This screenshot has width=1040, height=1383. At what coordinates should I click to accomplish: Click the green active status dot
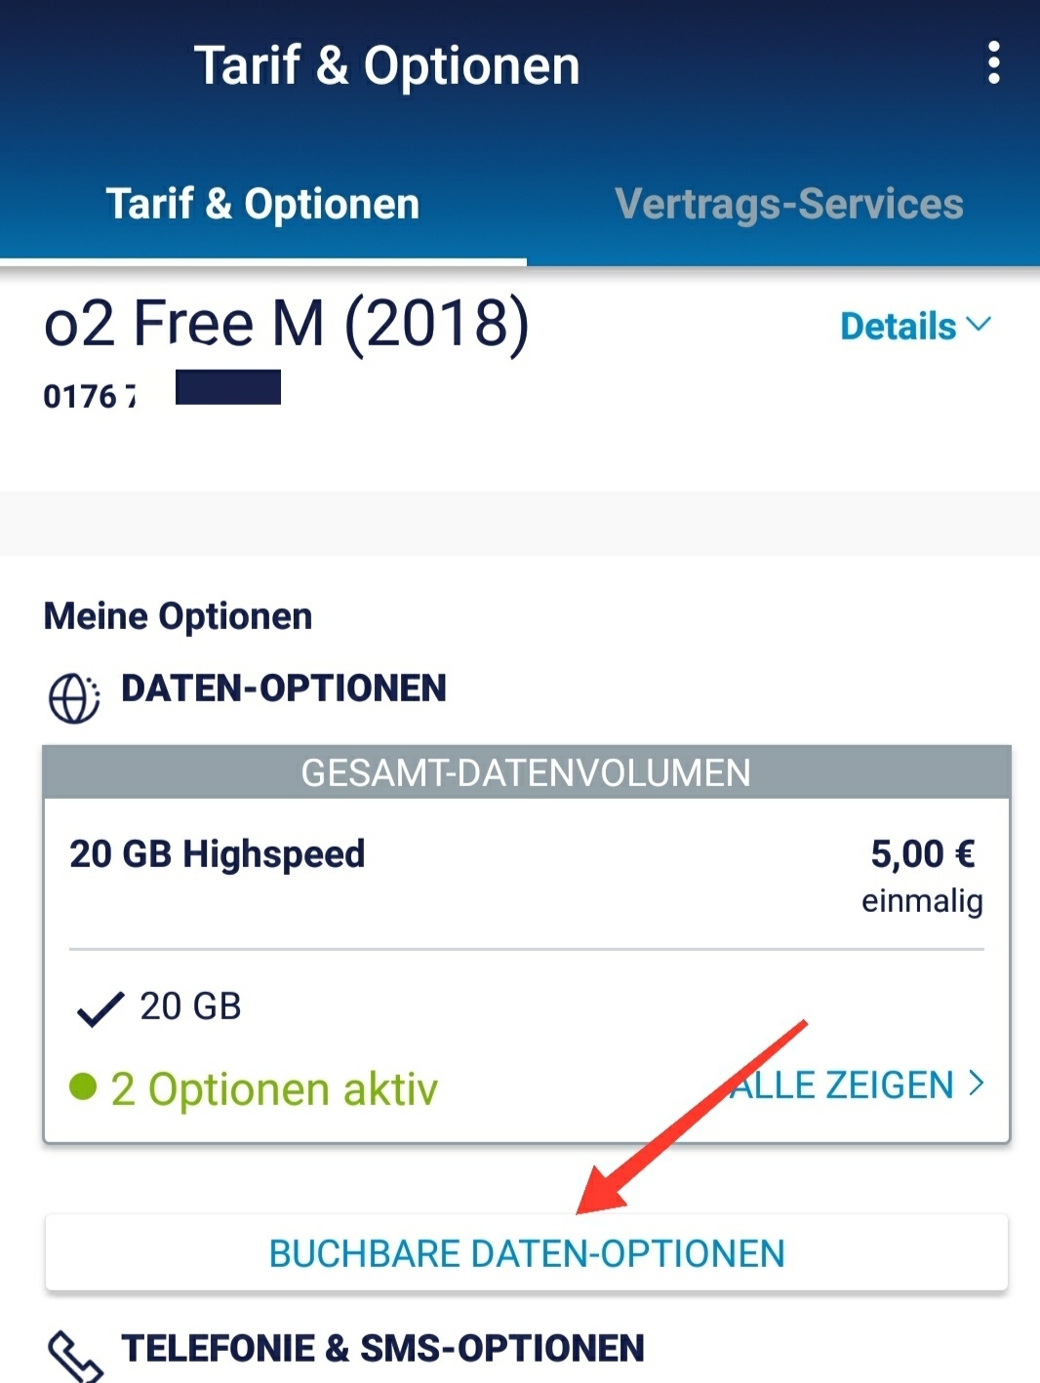tap(83, 1086)
